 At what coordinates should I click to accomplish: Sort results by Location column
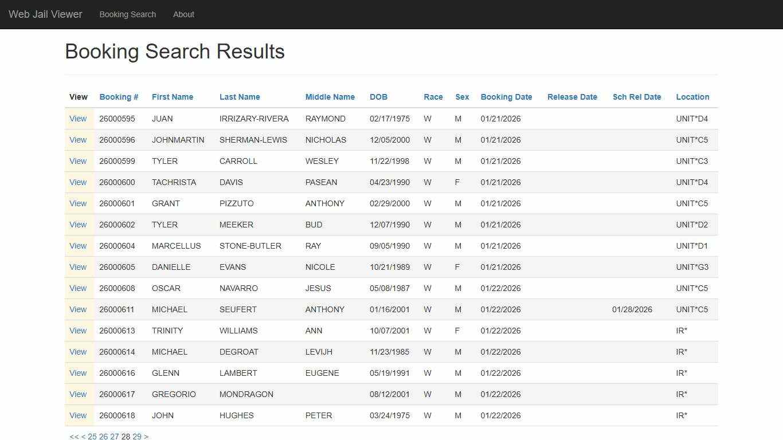692,97
